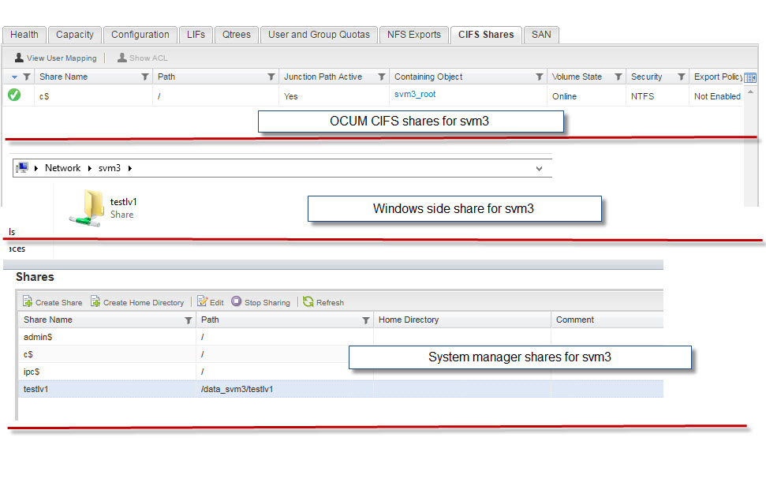Click the Create Share icon

pyautogui.click(x=28, y=301)
